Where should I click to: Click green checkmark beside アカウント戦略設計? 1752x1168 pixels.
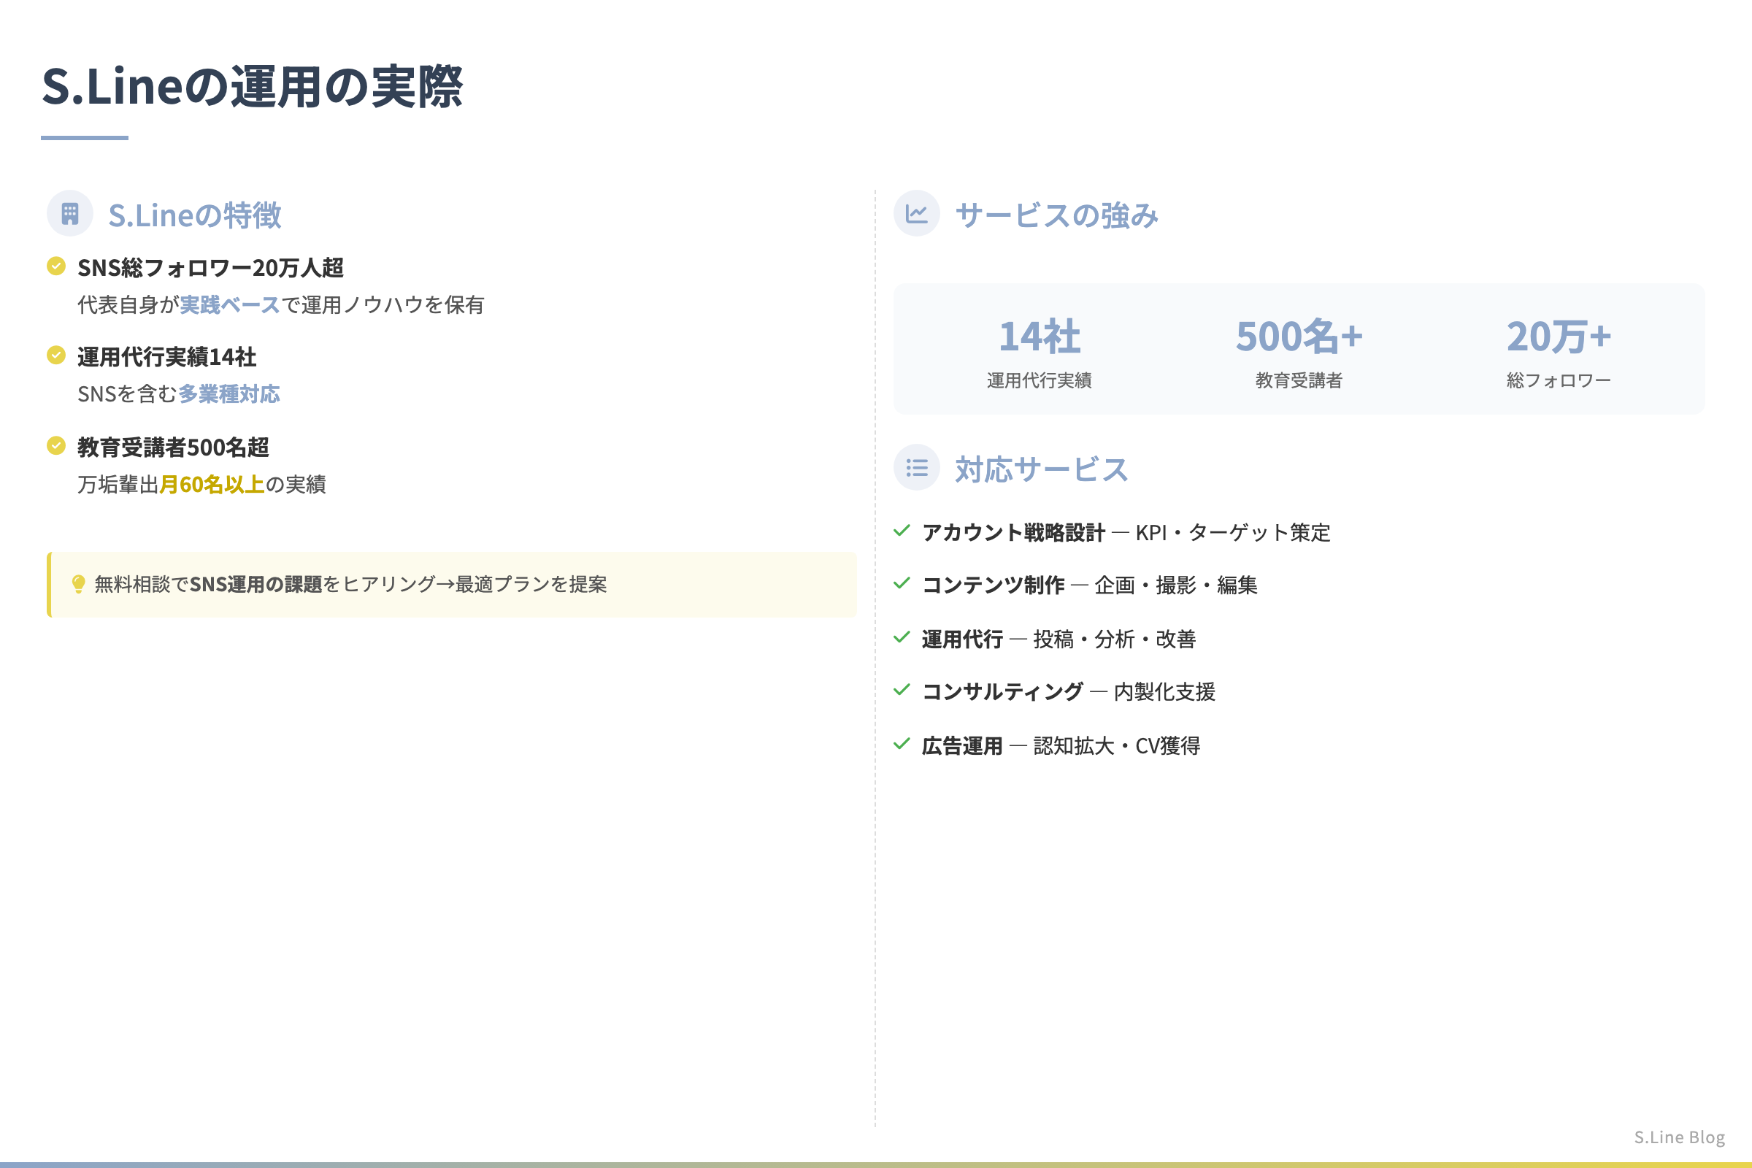click(902, 531)
